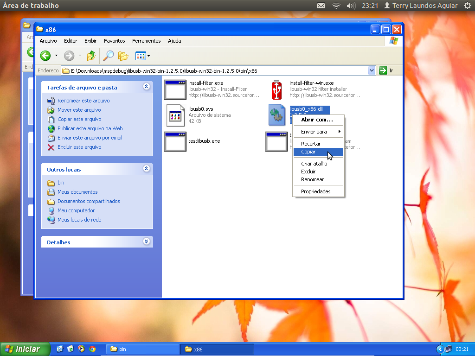475x356 pixels.
Task: Open the Views button dropdown arrow
Action: (148, 56)
